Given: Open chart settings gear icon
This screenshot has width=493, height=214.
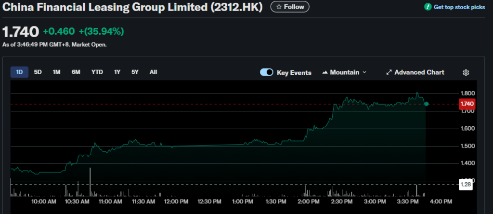Looking at the screenshot, I should (466, 72).
